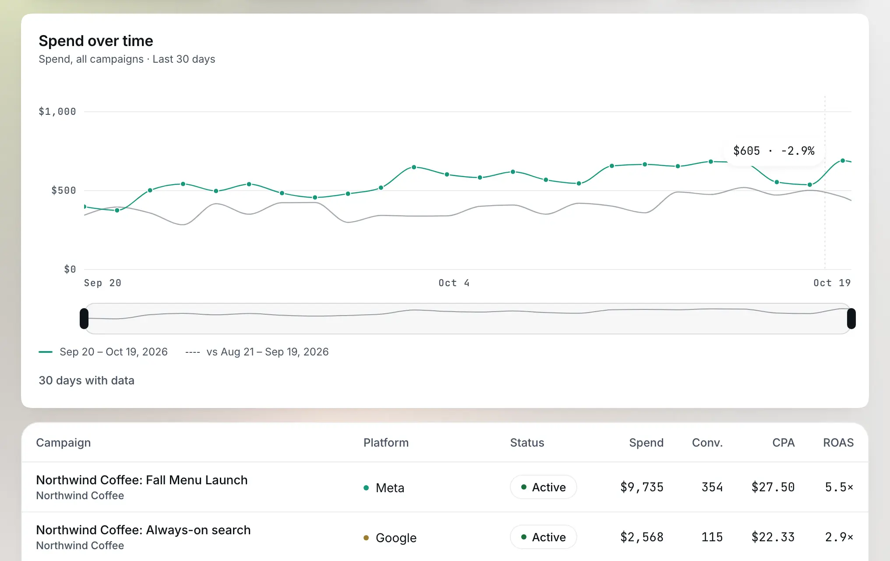Click the $605 · -2.9% chart tooltip
890x561 pixels.
774,151
